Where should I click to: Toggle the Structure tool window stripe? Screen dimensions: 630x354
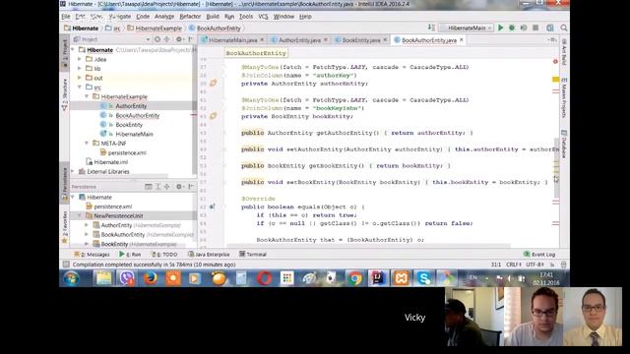pos(65,94)
